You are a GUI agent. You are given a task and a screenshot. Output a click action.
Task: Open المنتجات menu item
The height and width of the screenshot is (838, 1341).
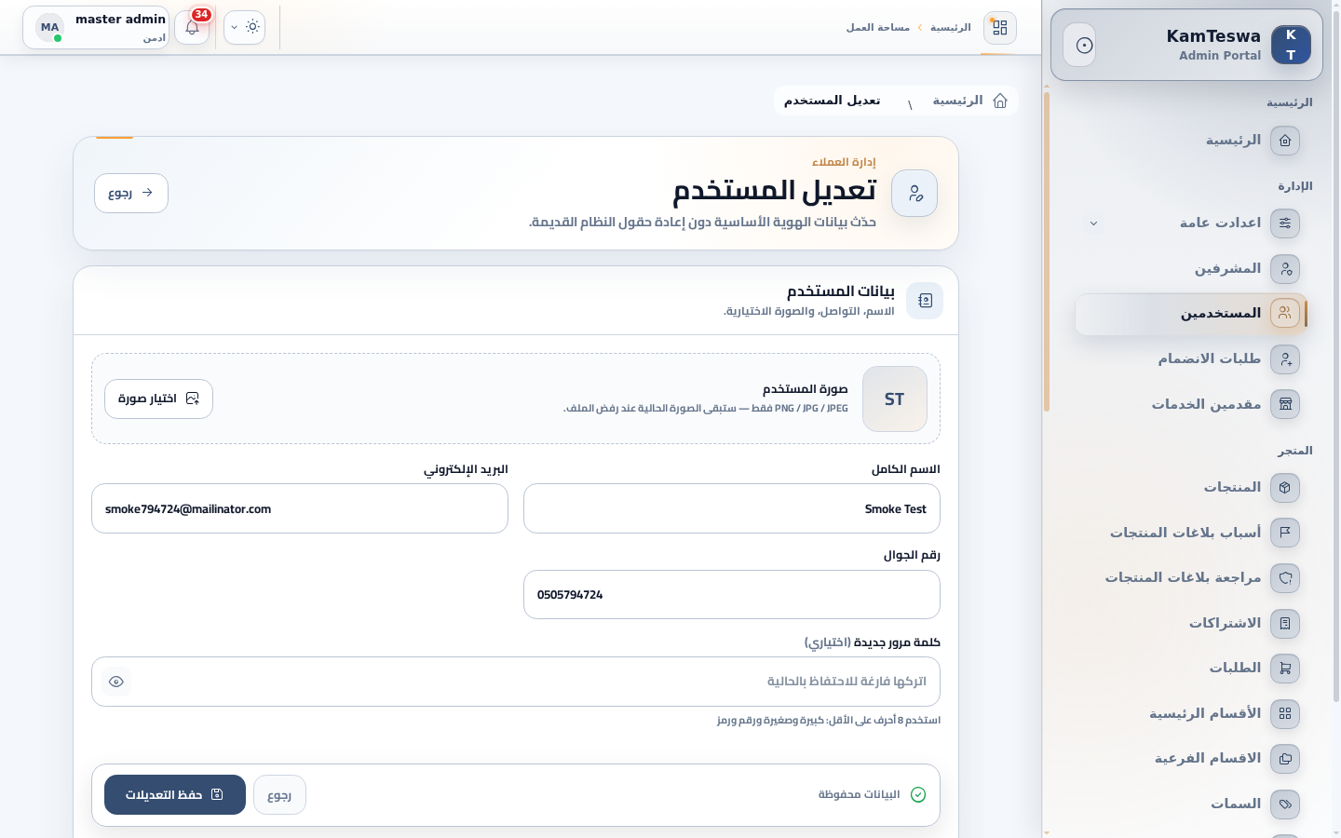pyautogui.click(x=1190, y=488)
